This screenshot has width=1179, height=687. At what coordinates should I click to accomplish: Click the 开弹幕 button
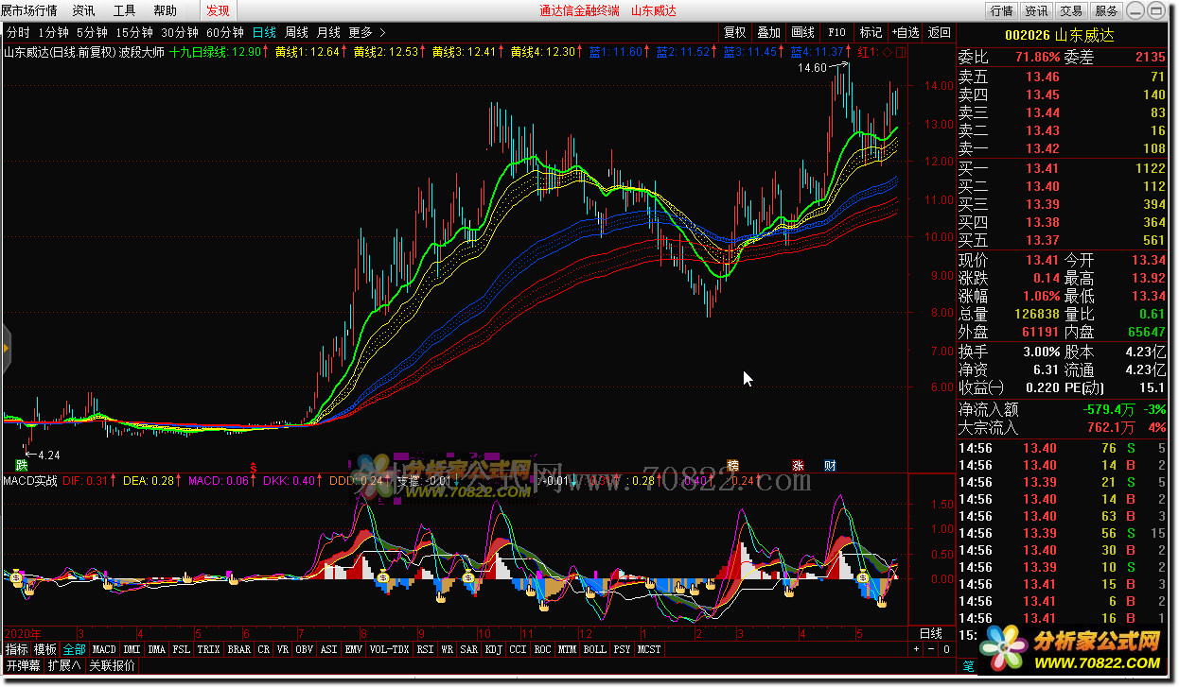coord(23,665)
